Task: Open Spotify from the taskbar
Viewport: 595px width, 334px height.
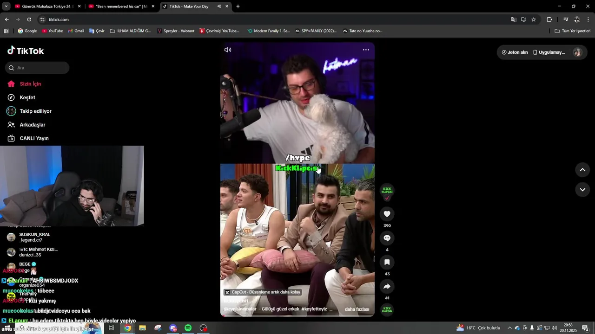Action: click(x=188, y=328)
